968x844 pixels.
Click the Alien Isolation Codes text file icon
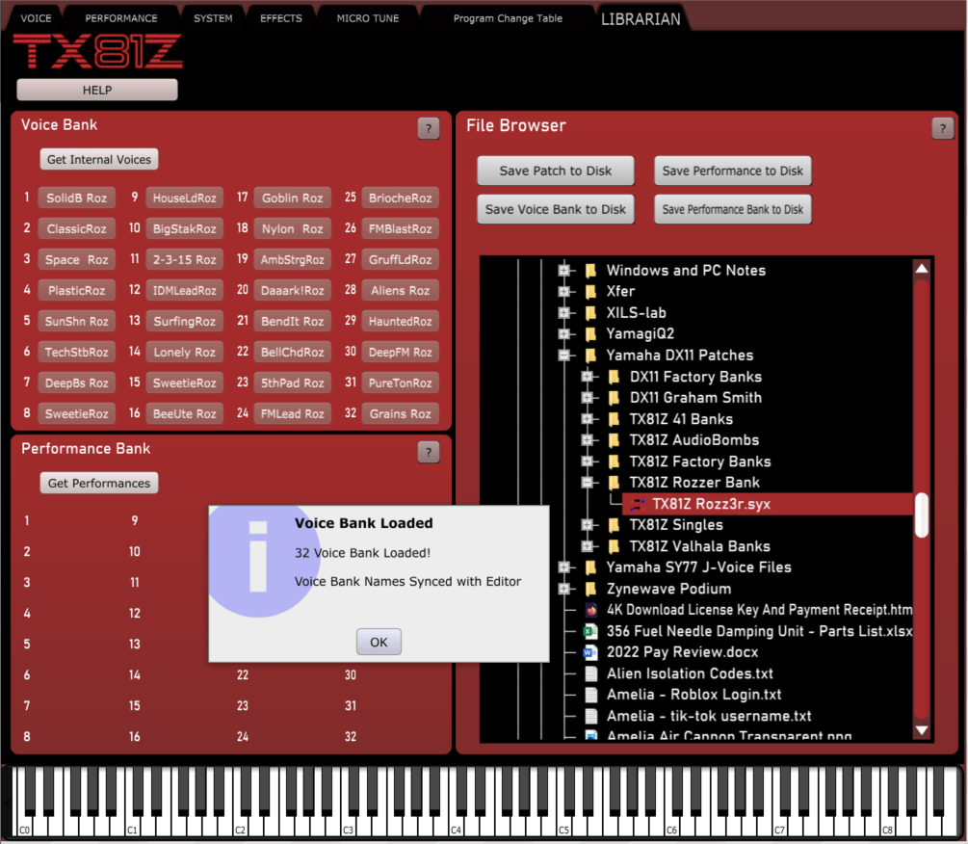[590, 673]
